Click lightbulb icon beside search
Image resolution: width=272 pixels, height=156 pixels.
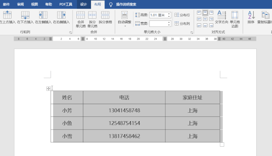tap(110, 5)
